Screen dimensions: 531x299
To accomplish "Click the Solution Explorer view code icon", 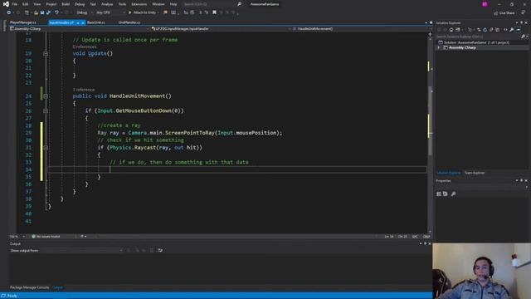I will [505, 30].
